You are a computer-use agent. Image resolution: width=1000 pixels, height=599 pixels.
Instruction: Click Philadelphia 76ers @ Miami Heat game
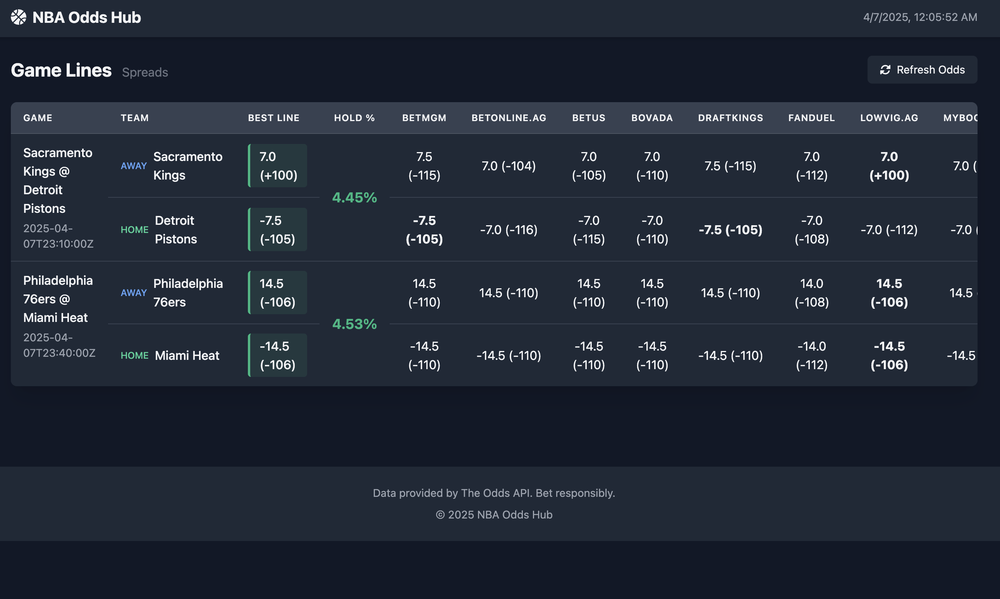coord(58,299)
